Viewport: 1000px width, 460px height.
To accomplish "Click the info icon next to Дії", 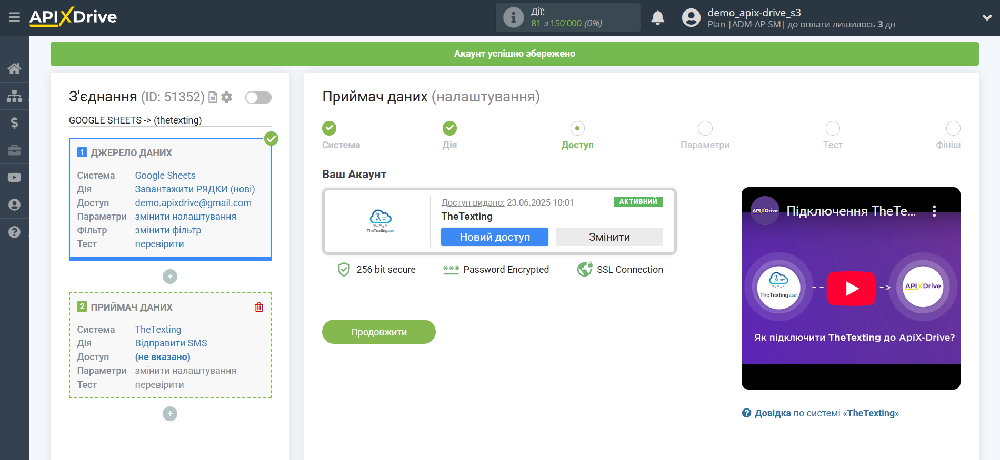I will click(513, 17).
